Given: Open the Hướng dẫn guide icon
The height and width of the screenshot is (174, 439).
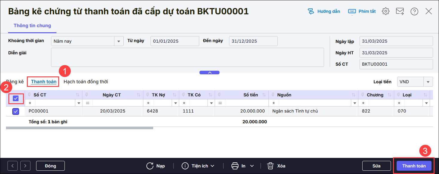Looking at the screenshot, I should pos(311,11).
